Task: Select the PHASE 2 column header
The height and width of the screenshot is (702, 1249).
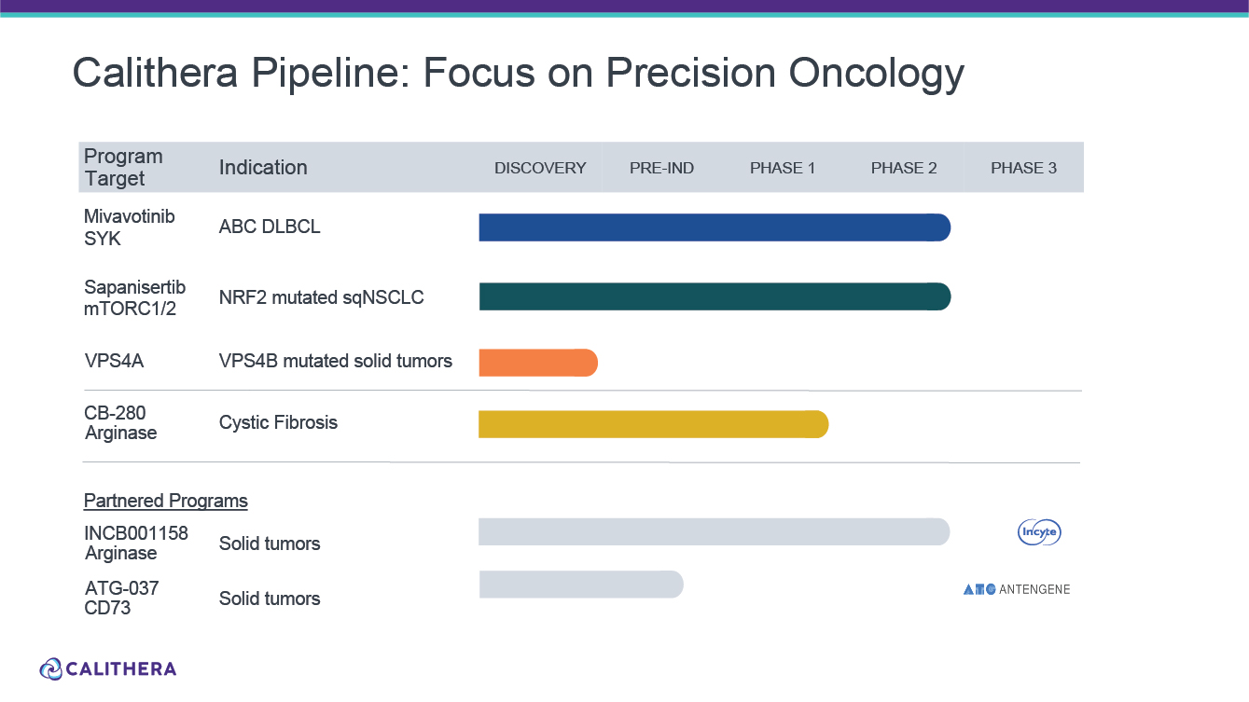Action: click(x=904, y=168)
